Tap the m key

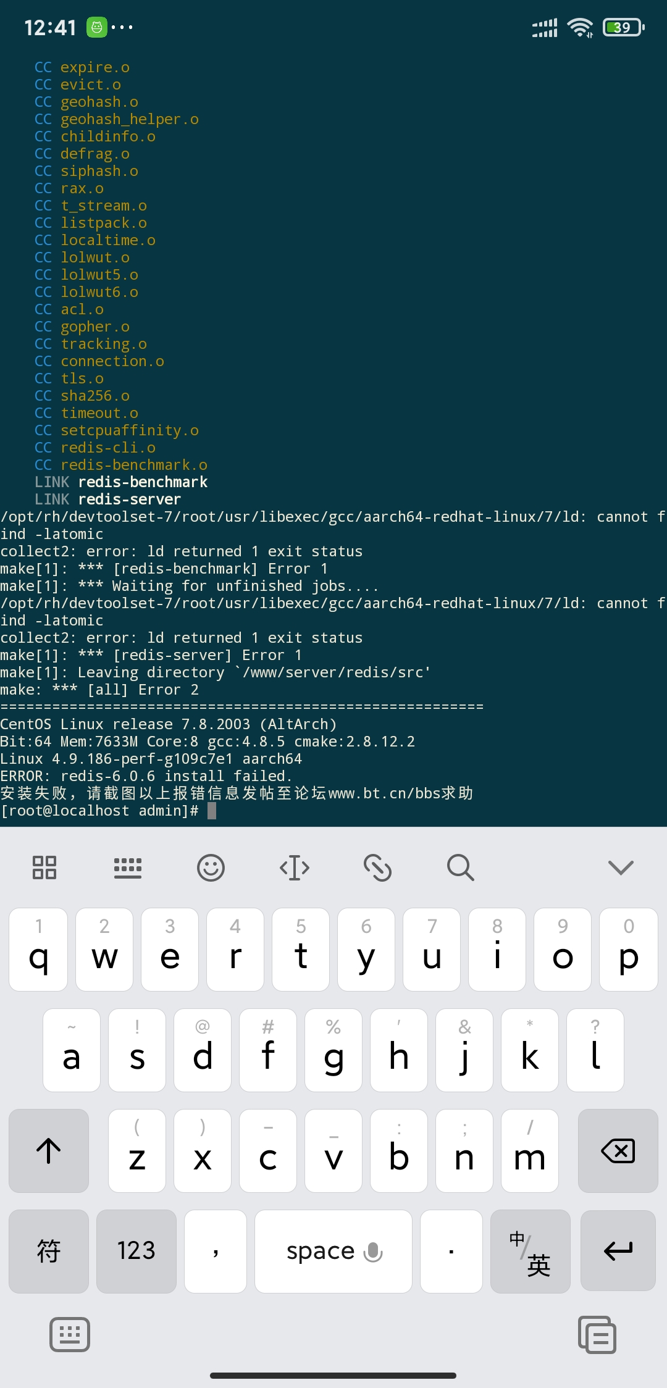(x=530, y=1151)
